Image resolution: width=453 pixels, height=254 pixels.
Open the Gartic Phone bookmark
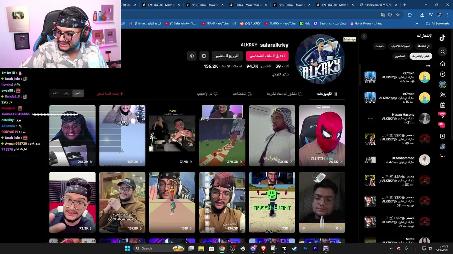point(366,24)
